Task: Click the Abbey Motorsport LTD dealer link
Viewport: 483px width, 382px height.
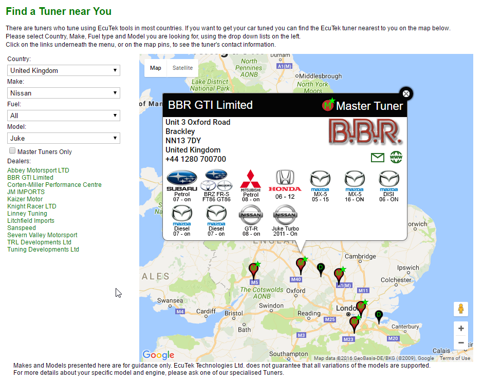Action: pyautogui.click(x=38, y=170)
